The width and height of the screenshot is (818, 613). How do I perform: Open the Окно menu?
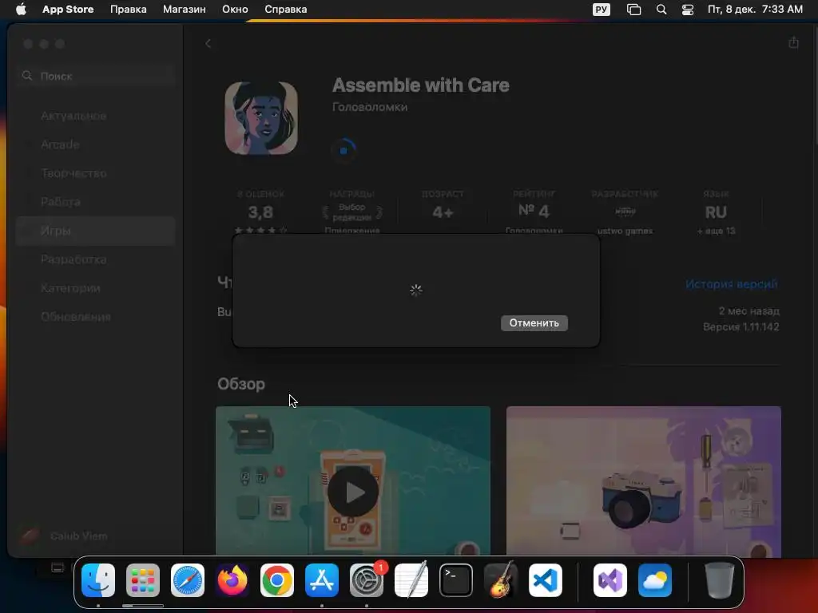point(235,10)
